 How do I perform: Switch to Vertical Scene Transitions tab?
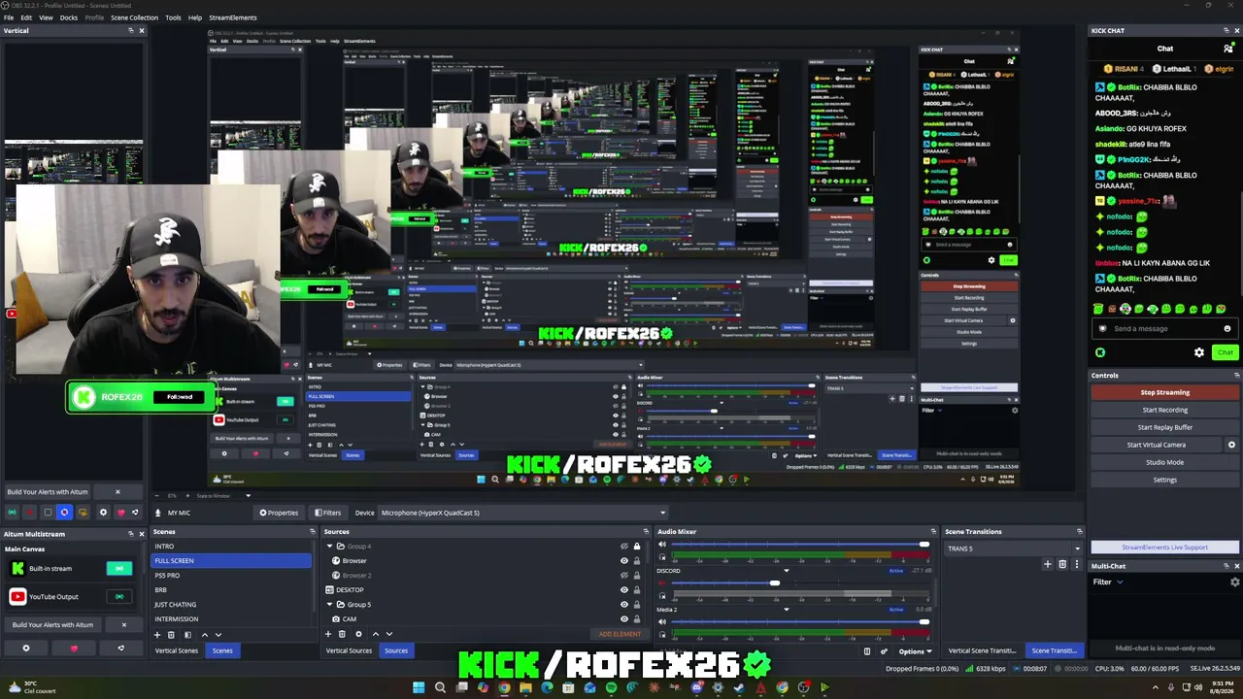(x=982, y=650)
